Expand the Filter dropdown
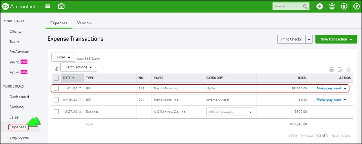 [63, 57]
